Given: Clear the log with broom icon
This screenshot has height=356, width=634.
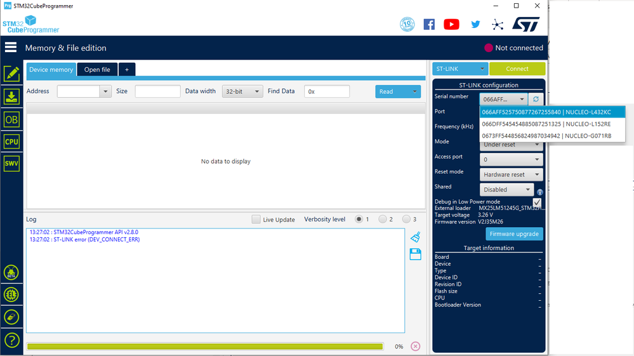Looking at the screenshot, I should (x=415, y=237).
